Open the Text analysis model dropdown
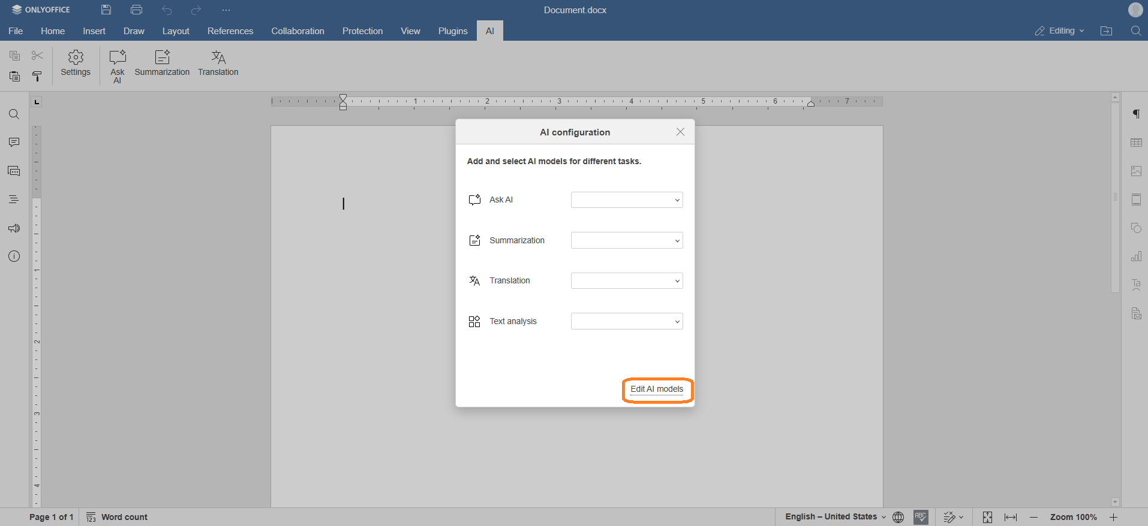 tap(627, 322)
